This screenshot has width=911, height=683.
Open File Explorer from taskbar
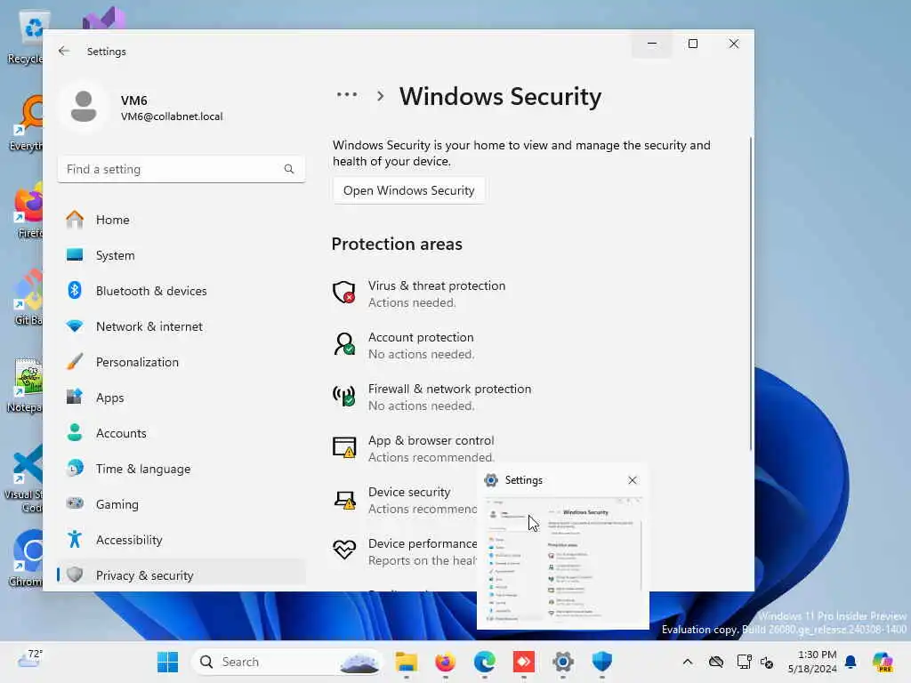click(x=406, y=662)
